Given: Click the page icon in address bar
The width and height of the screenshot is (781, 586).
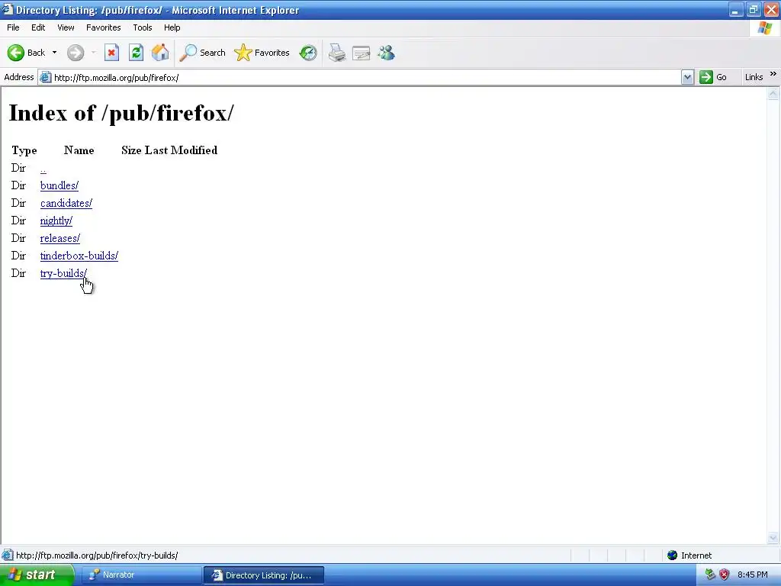Looking at the screenshot, I should click(x=45, y=77).
